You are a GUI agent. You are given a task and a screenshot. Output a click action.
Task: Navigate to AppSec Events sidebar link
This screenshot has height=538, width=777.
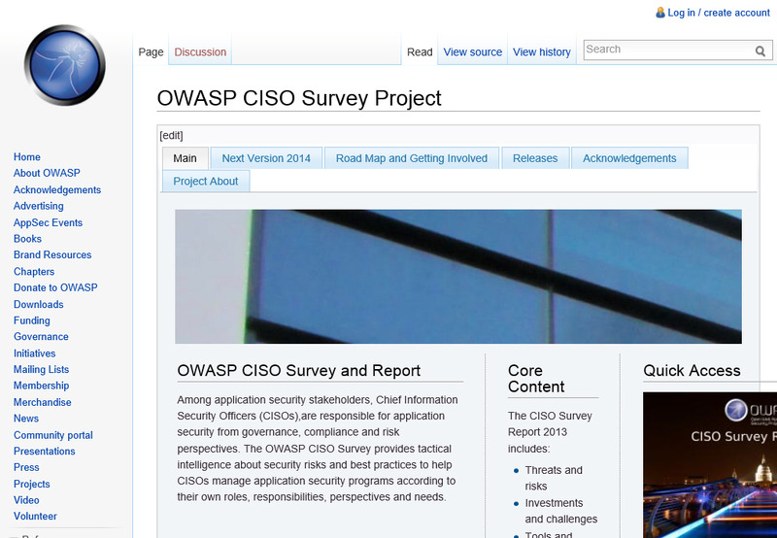point(48,222)
